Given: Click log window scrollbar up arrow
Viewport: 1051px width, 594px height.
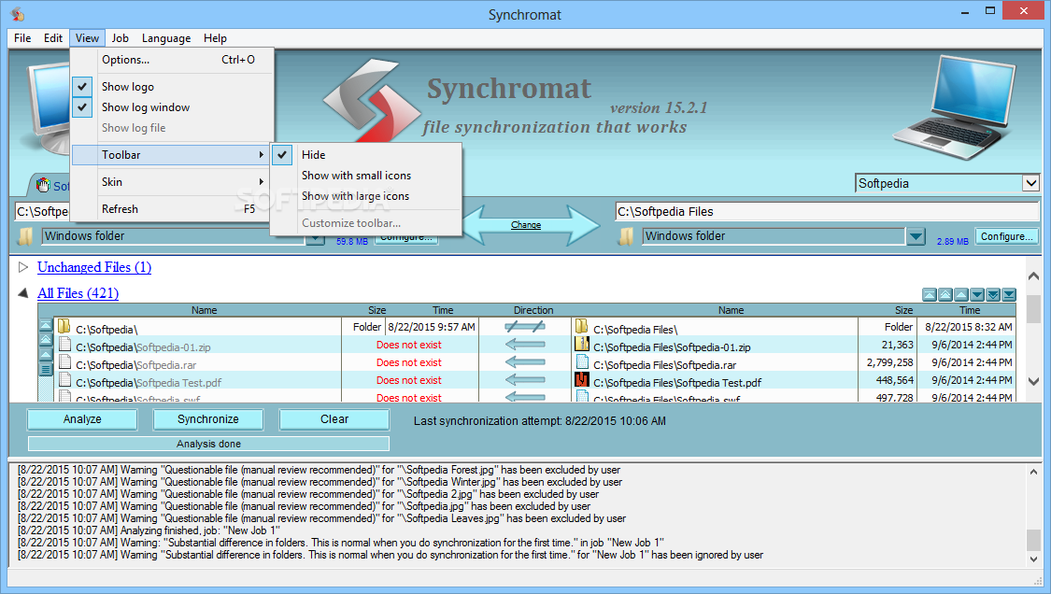Looking at the screenshot, I should coord(1033,472).
